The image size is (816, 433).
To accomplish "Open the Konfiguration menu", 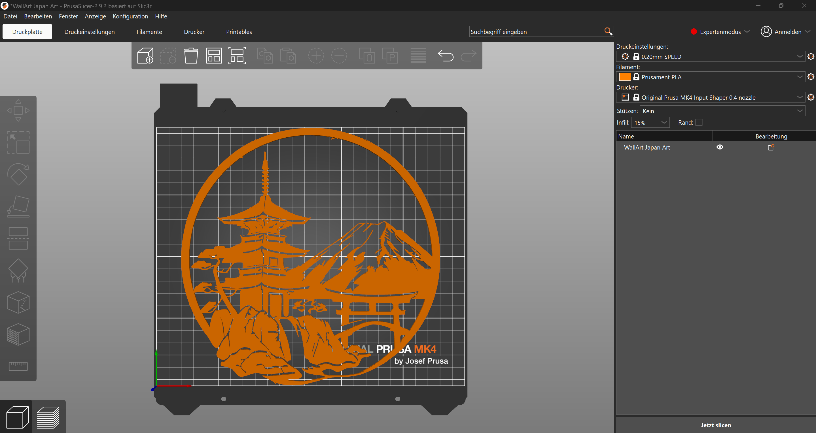I will (130, 16).
